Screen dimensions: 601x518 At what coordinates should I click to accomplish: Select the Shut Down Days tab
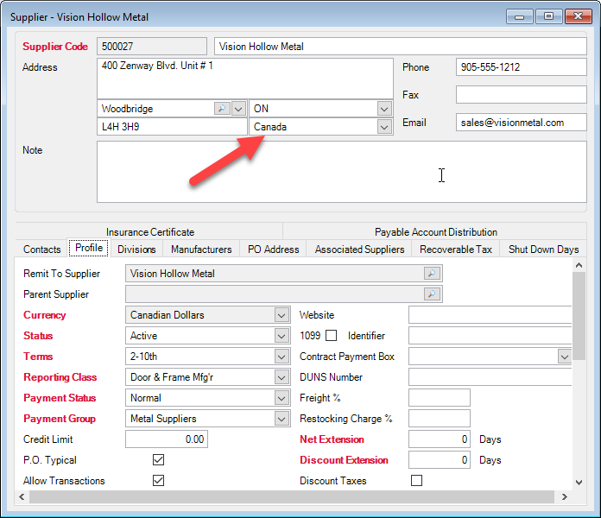543,250
